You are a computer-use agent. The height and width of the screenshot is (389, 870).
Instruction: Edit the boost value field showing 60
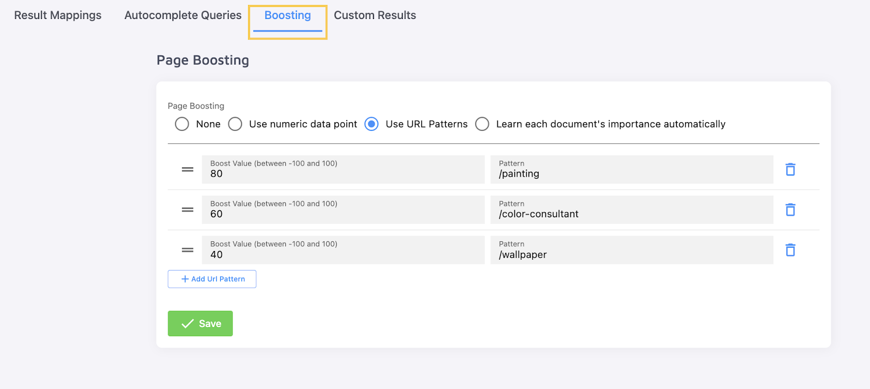[x=343, y=210]
